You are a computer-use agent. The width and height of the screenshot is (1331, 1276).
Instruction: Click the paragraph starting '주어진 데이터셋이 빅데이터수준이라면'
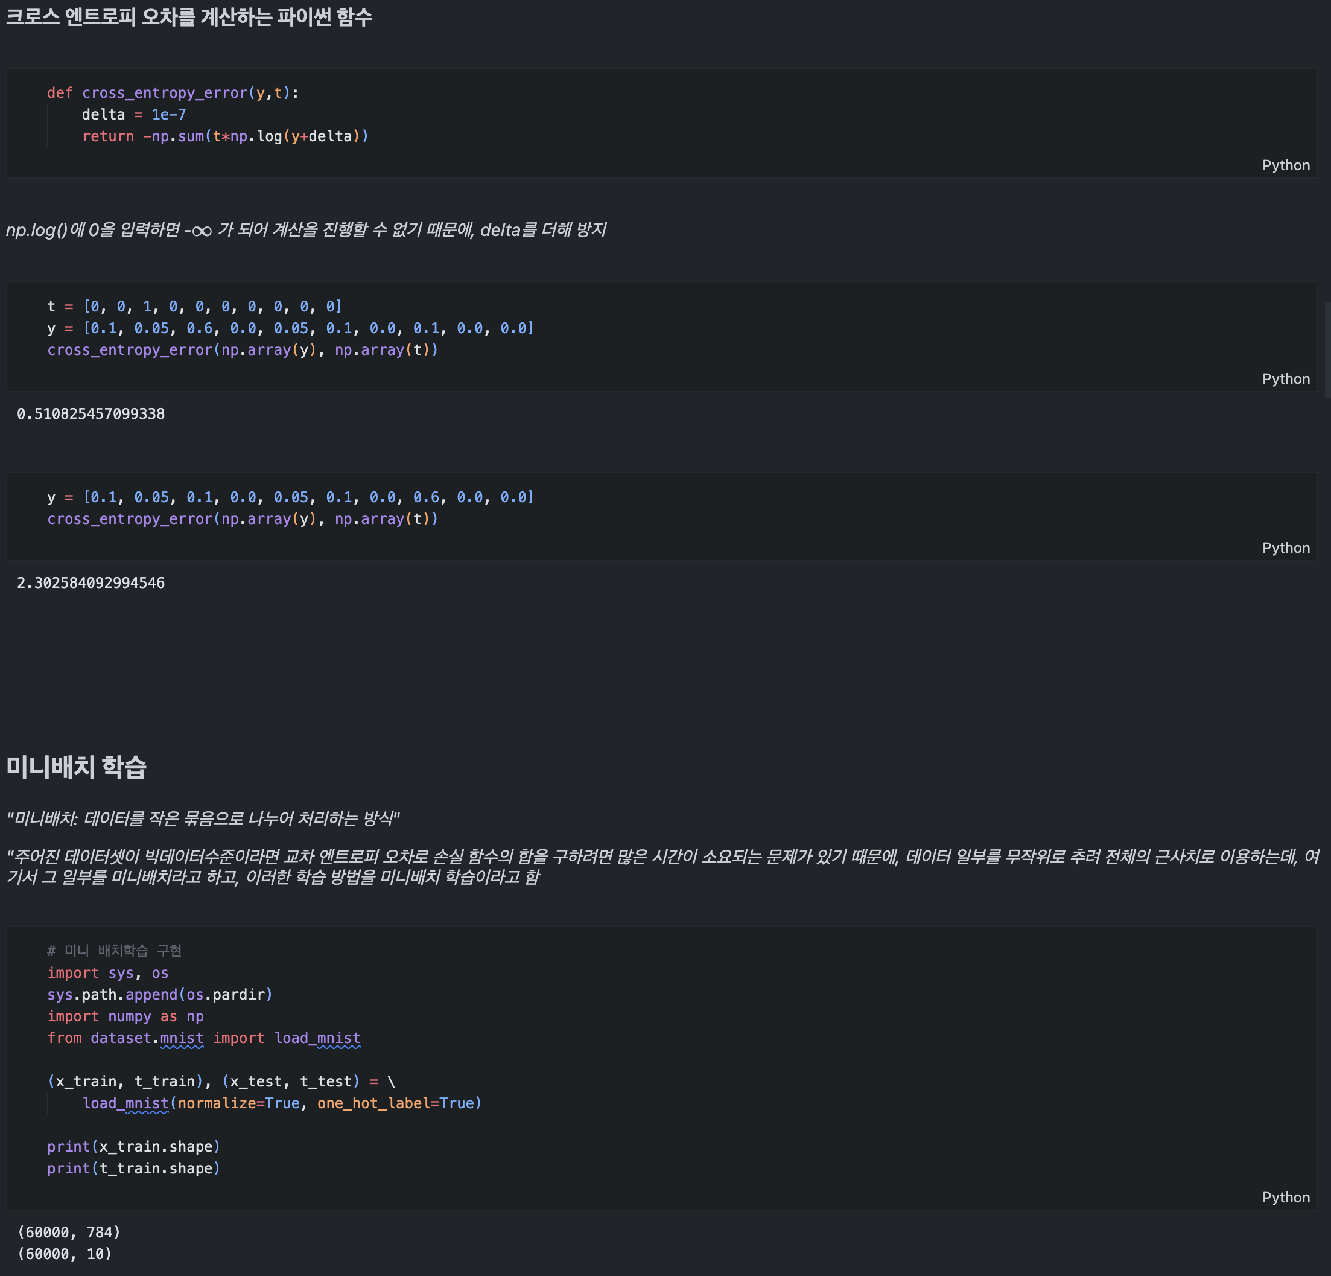click(x=662, y=866)
